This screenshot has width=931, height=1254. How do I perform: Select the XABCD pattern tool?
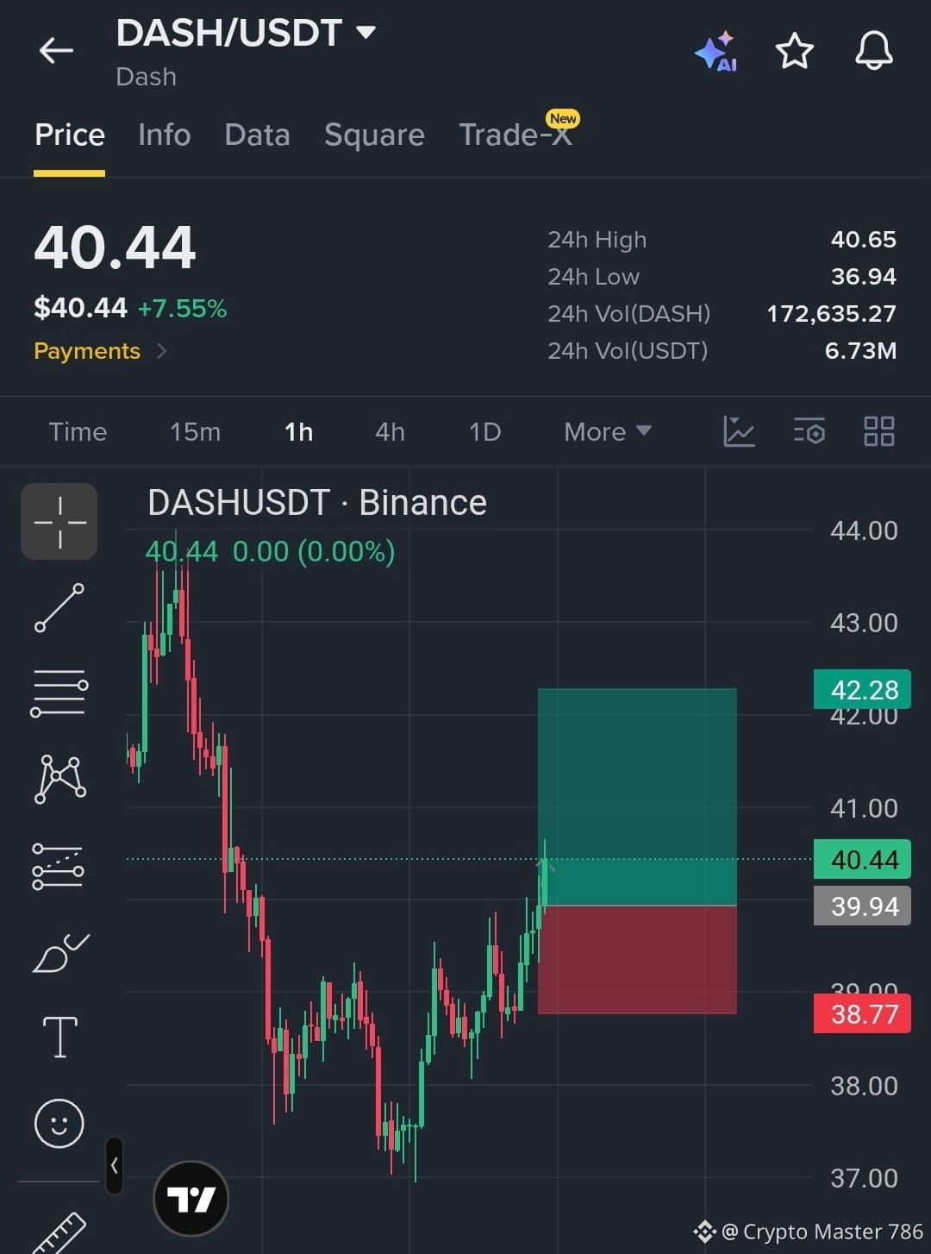coord(59,779)
